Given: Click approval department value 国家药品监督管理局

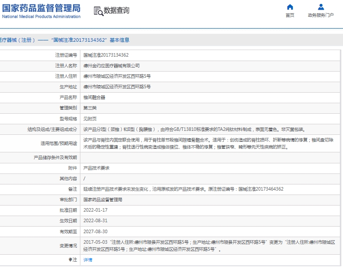Looking at the screenshot, I should pos(103,199).
